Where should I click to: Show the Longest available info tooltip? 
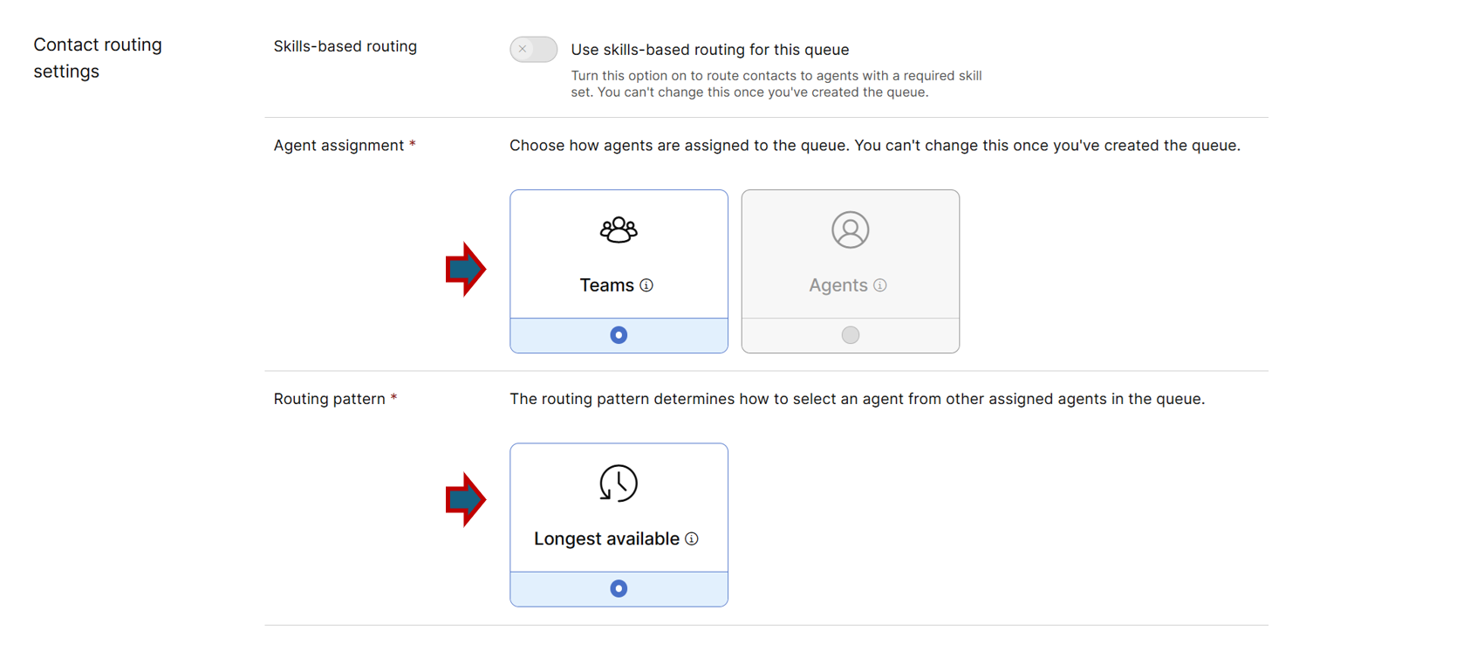pos(692,539)
